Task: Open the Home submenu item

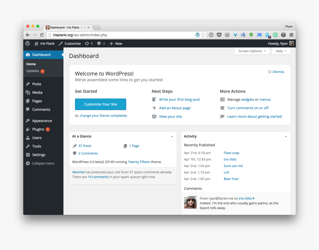Action: [x=31, y=64]
